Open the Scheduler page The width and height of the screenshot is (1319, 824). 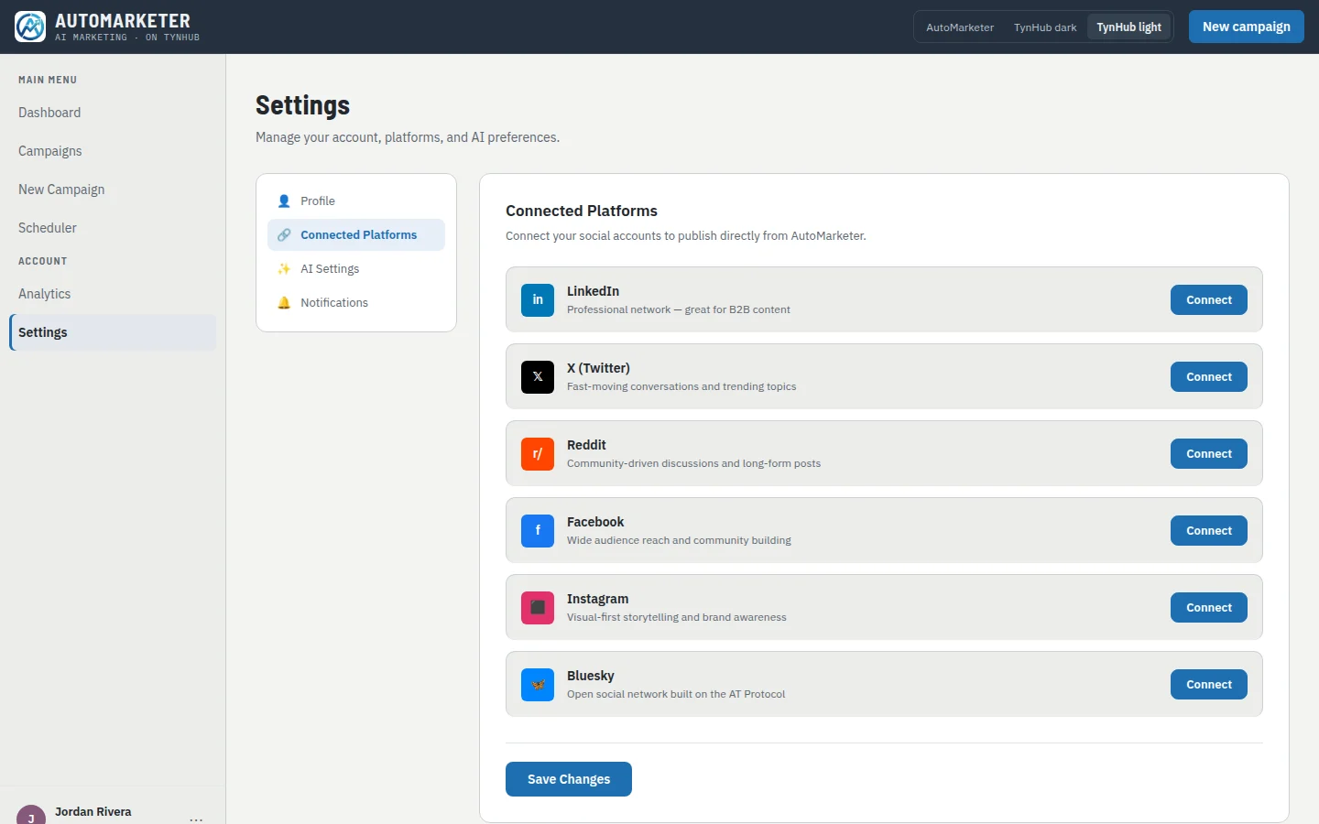click(x=113, y=228)
